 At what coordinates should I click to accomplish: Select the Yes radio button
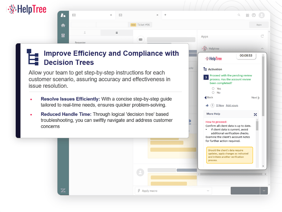coord(213,89)
